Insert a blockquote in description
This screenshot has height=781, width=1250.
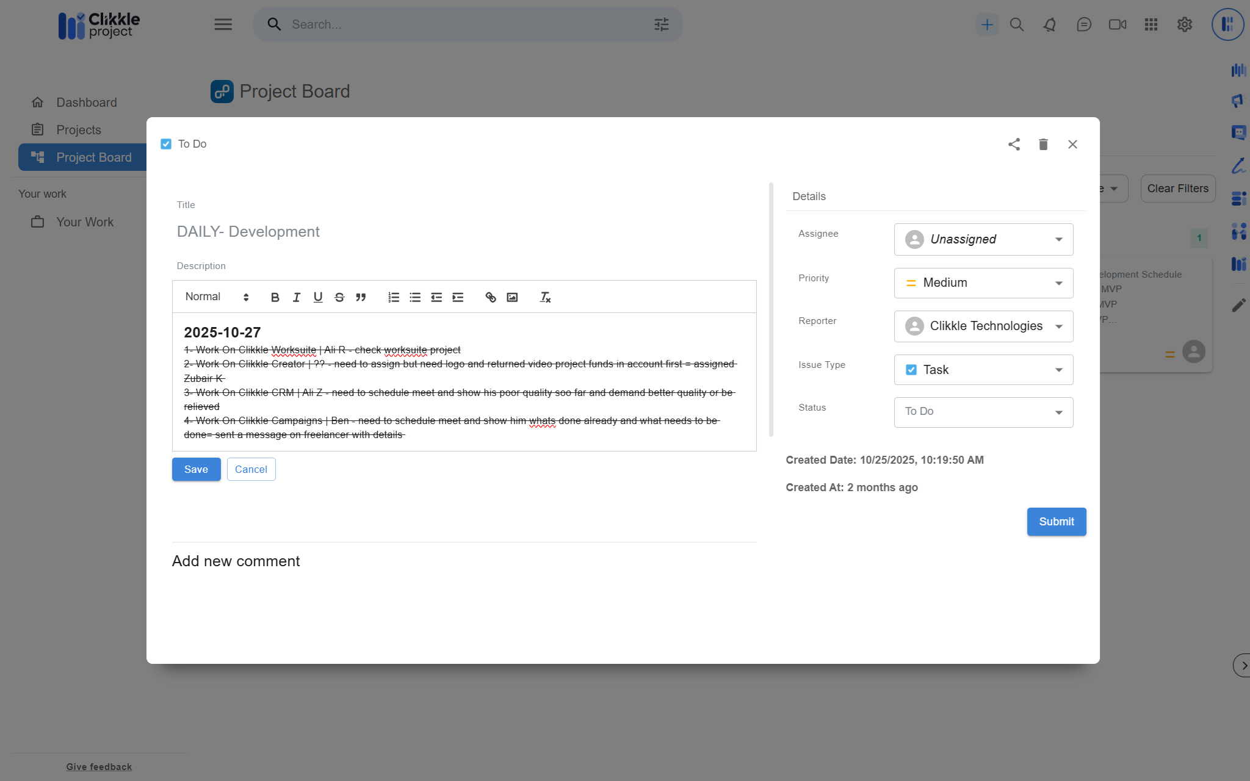coord(361,297)
